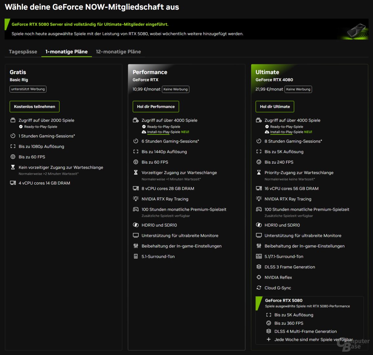Select the 1-monatige Pläne tab
Image resolution: width=373 pixels, height=355 pixels.
(x=66, y=52)
